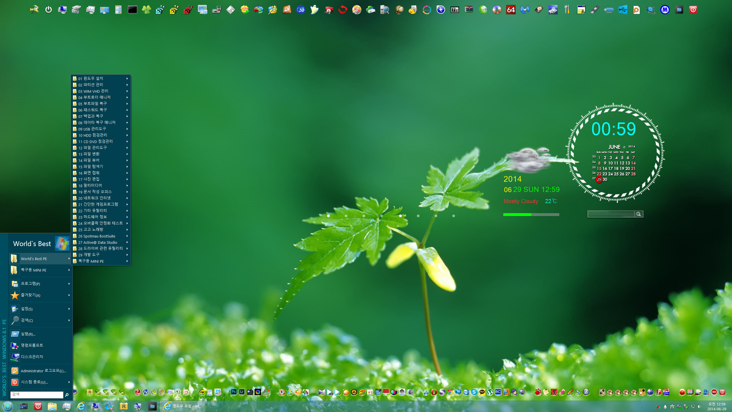The image size is (732, 412).
Task: Open the file explorer folder on taskbar
Action: pyautogui.click(x=52, y=406)
